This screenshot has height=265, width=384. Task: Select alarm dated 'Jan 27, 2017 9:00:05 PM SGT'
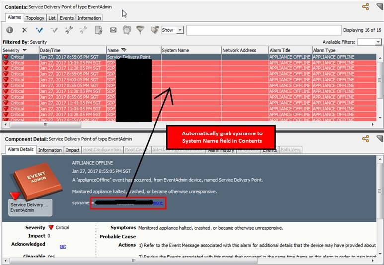click(189, 80)
